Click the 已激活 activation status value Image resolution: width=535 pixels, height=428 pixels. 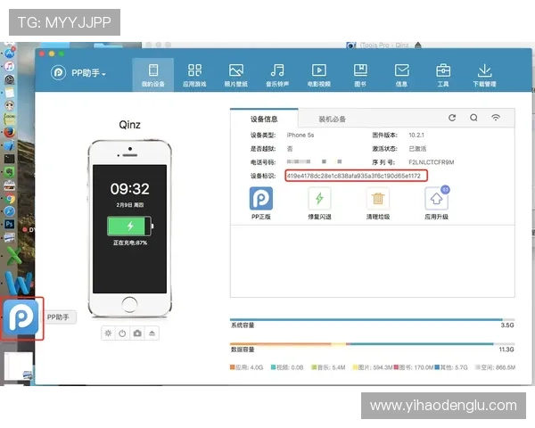(x=417, y=149)
